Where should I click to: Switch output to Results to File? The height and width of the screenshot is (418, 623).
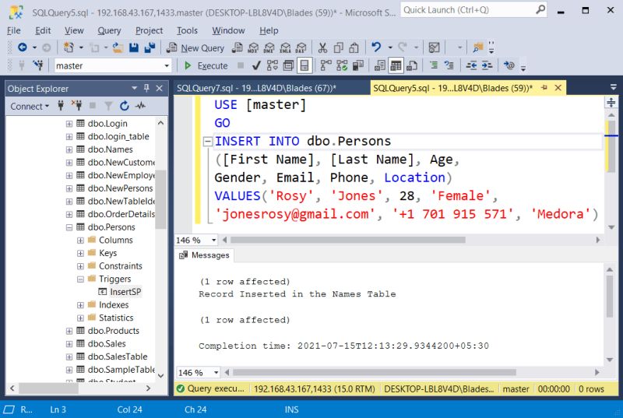point(412,65)
